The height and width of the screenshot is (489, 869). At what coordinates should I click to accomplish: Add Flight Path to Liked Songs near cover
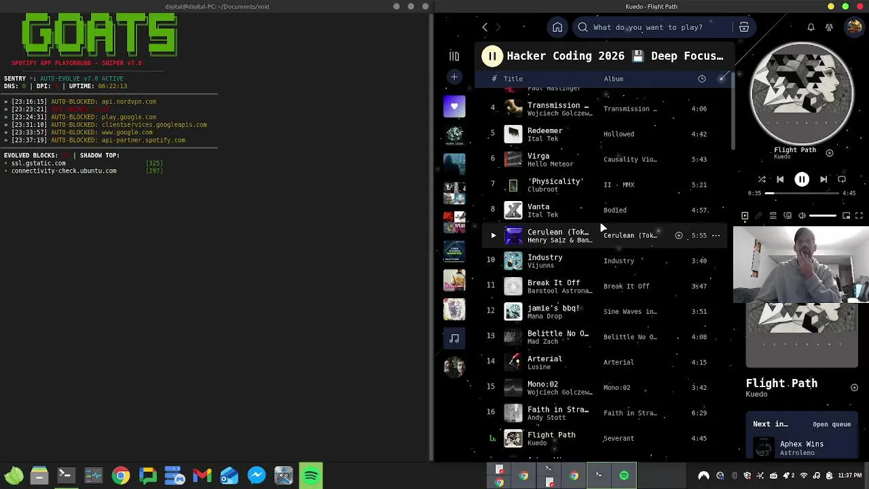(x=830, y=153)
